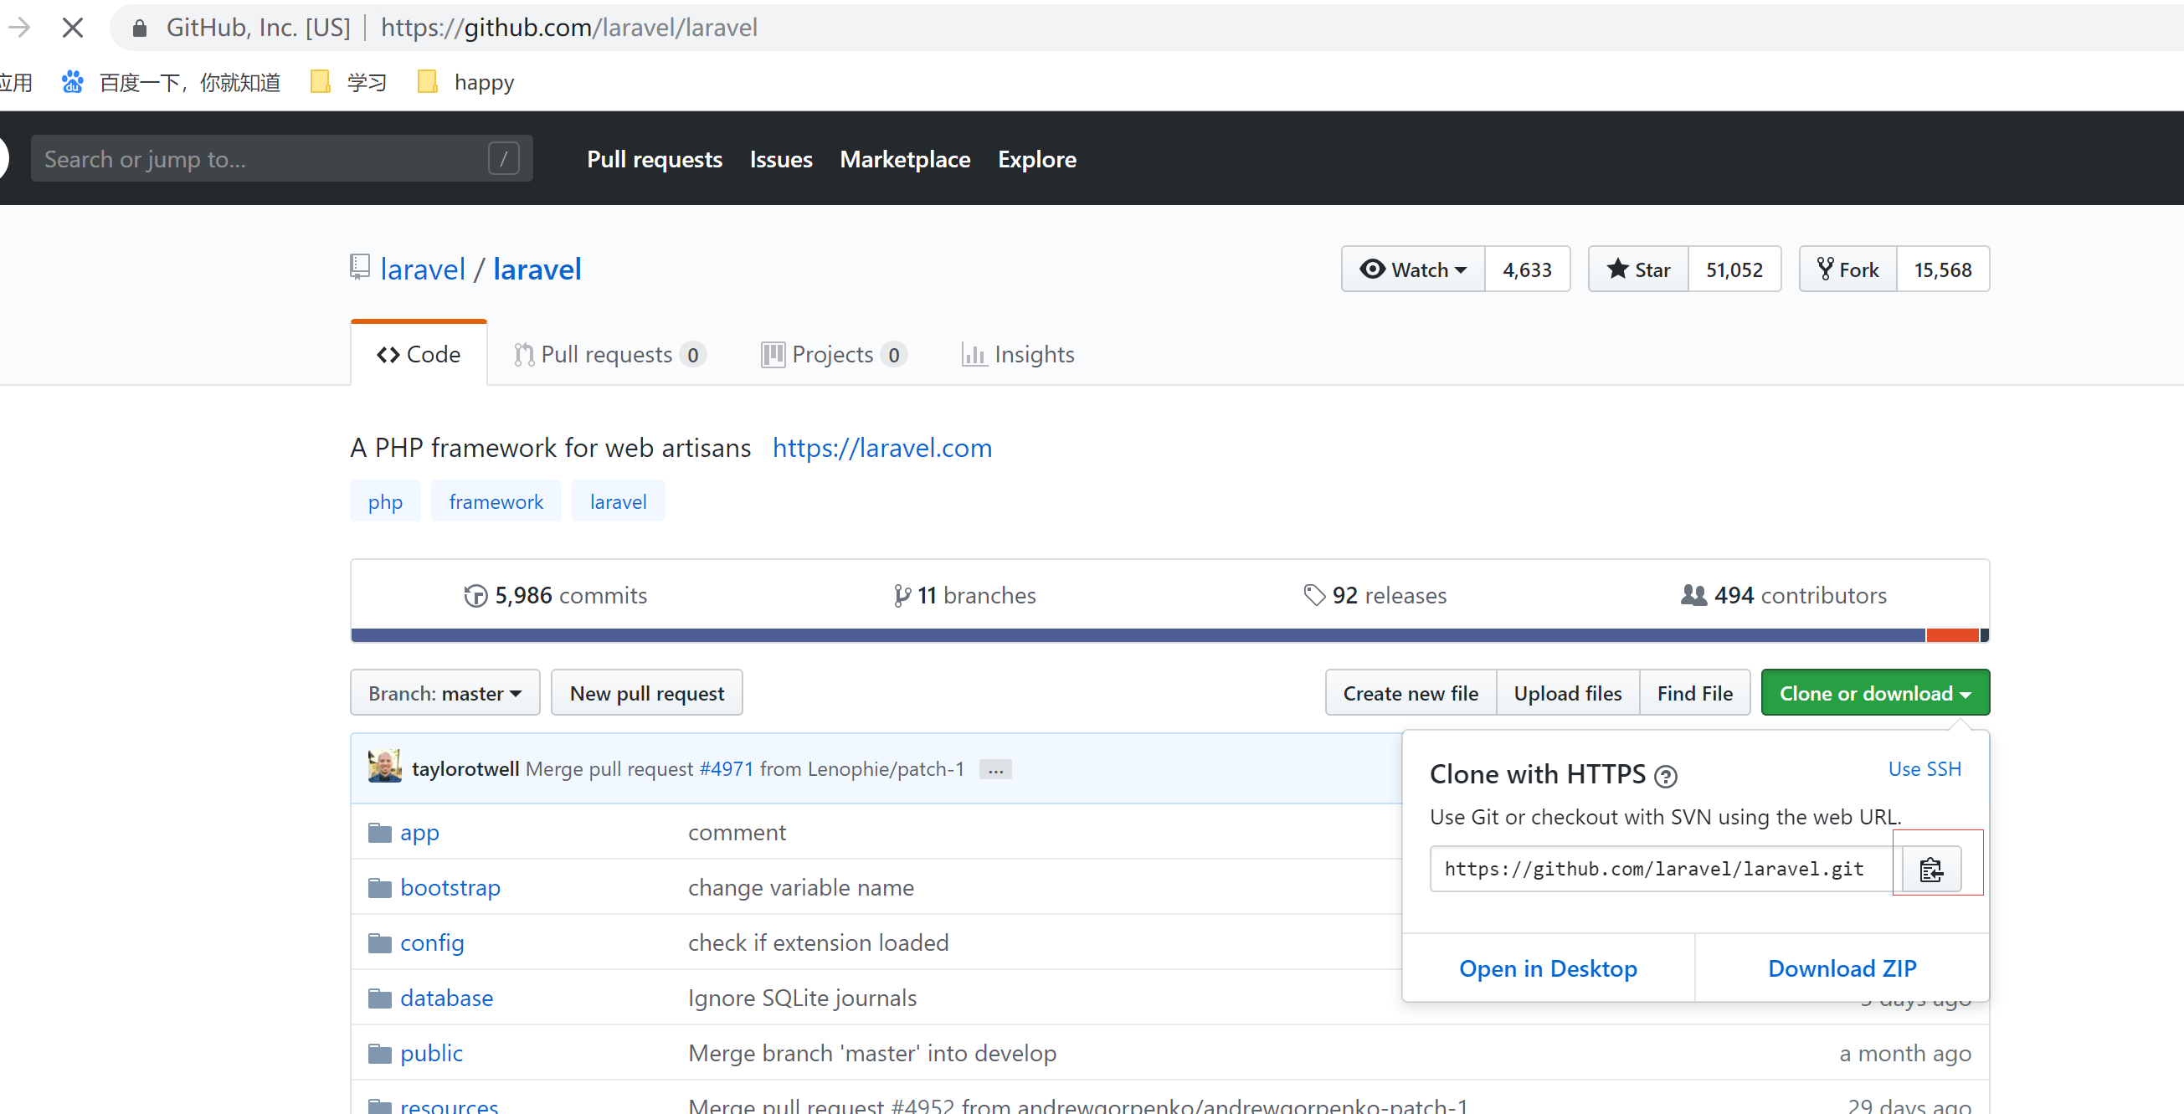Open 'Ignore SQLite journals' commit message
The height and width of the screenshot is (1114, 2184).
pos(802,998)
